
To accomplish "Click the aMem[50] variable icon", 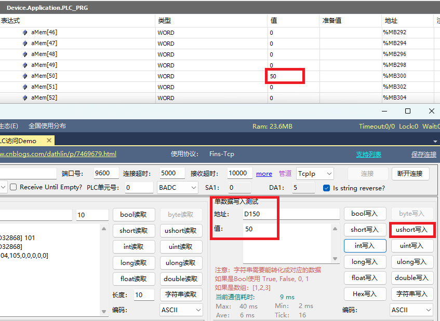I will pyautogui.click(x=25, y=76).
